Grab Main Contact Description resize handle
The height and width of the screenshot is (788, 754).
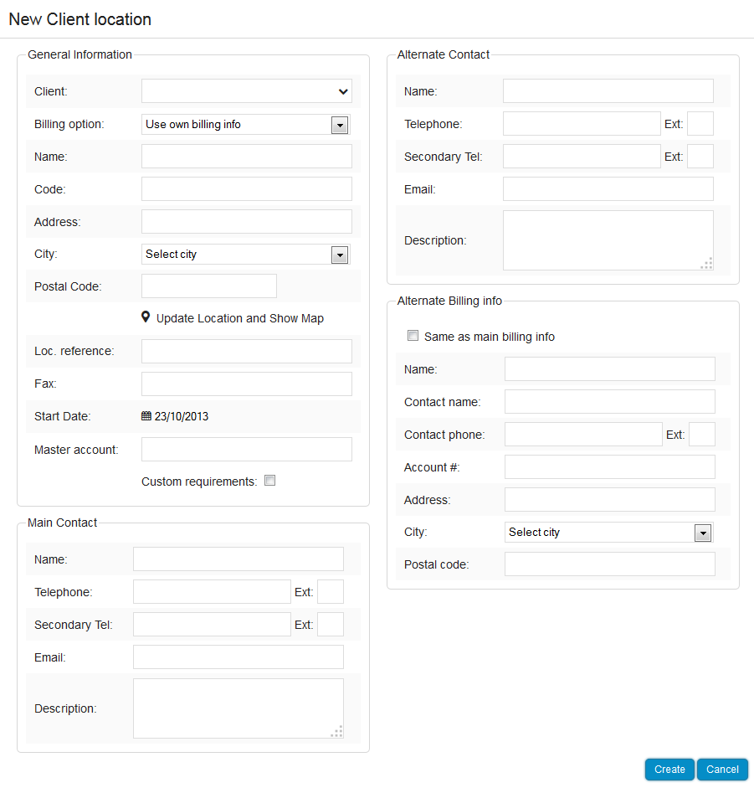(337, 732)
